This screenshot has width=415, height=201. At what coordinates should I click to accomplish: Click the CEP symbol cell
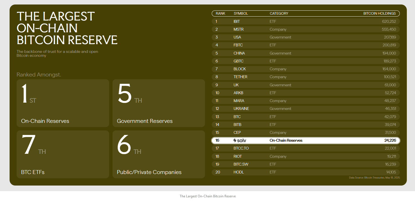237,132
